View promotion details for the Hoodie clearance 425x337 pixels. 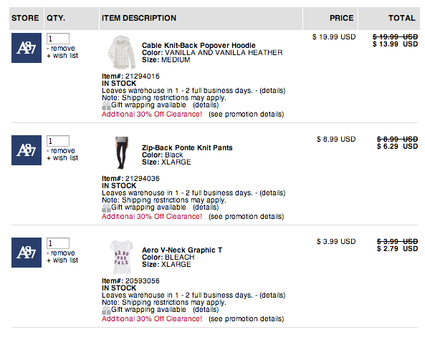(246, 114)
